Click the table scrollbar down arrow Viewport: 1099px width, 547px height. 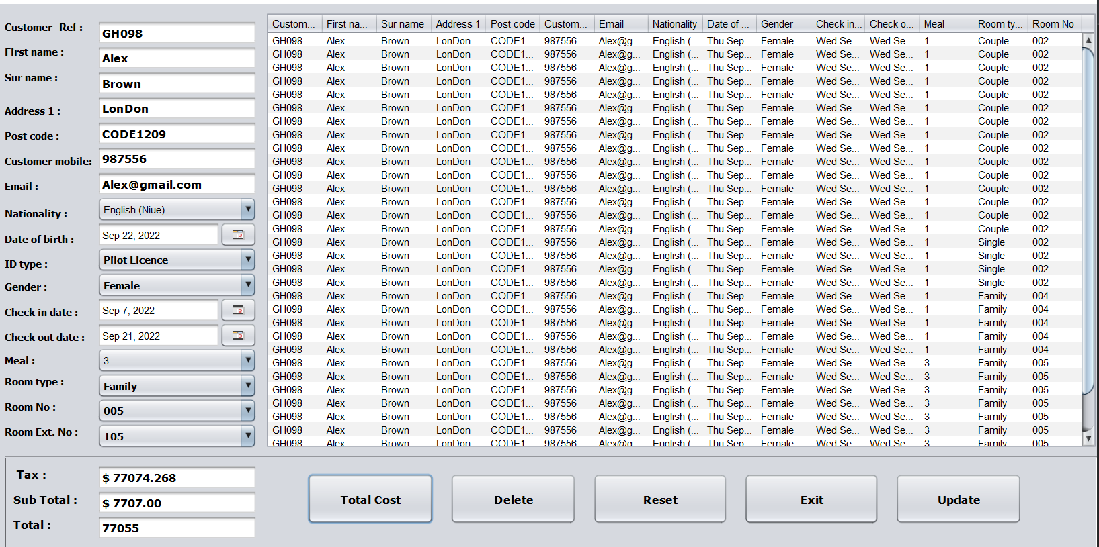[1089, 438]
